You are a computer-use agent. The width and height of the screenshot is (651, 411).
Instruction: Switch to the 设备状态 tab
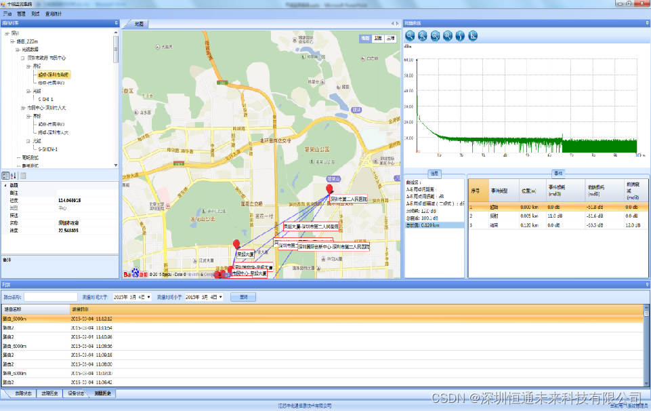point(76,393)
